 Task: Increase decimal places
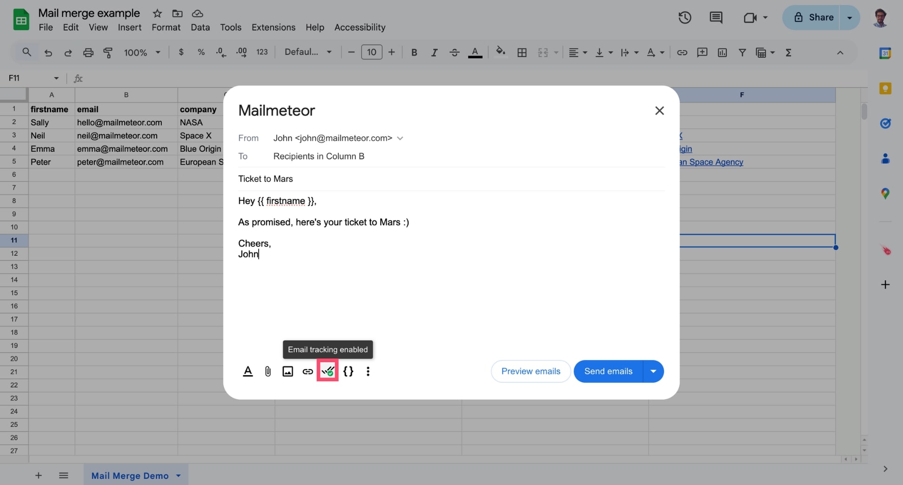[x=241, y=53]
